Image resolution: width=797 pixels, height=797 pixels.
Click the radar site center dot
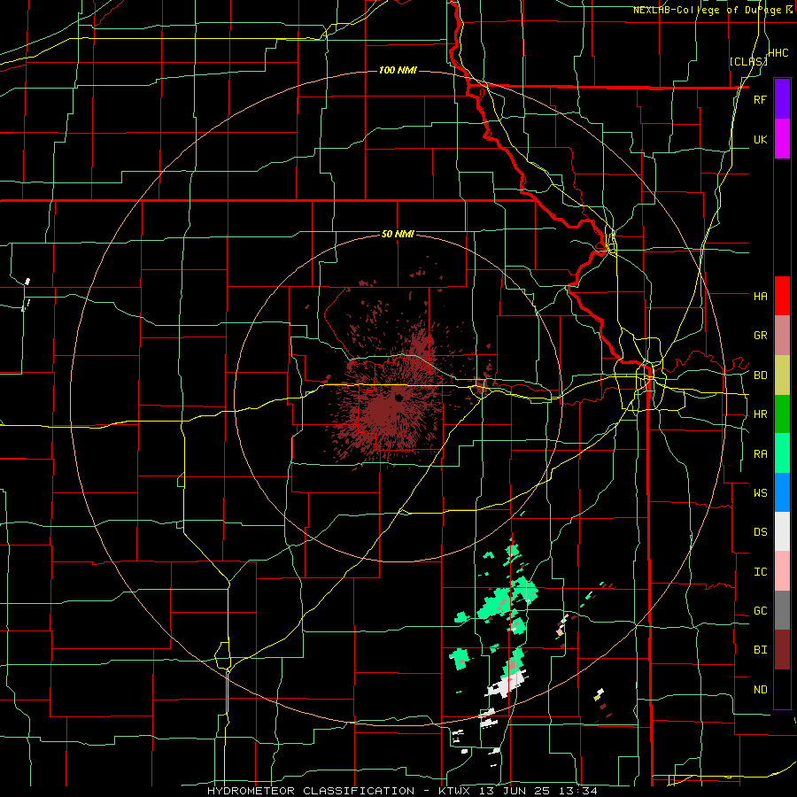pyautogui.click(x=398, y=398)
